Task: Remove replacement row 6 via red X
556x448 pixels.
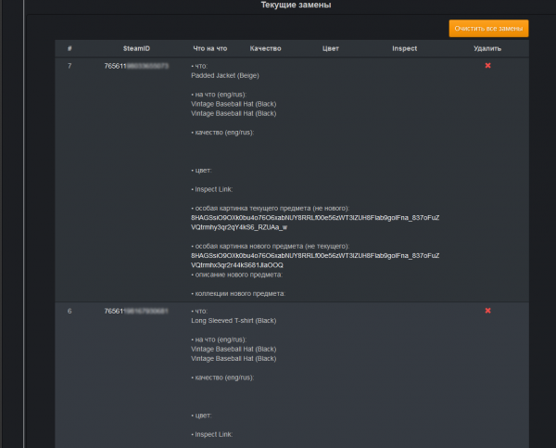Action: click(487, 310)
